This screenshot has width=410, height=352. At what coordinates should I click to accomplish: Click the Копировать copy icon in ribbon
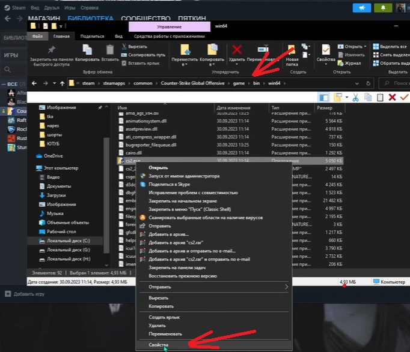(x=87, y=50)
